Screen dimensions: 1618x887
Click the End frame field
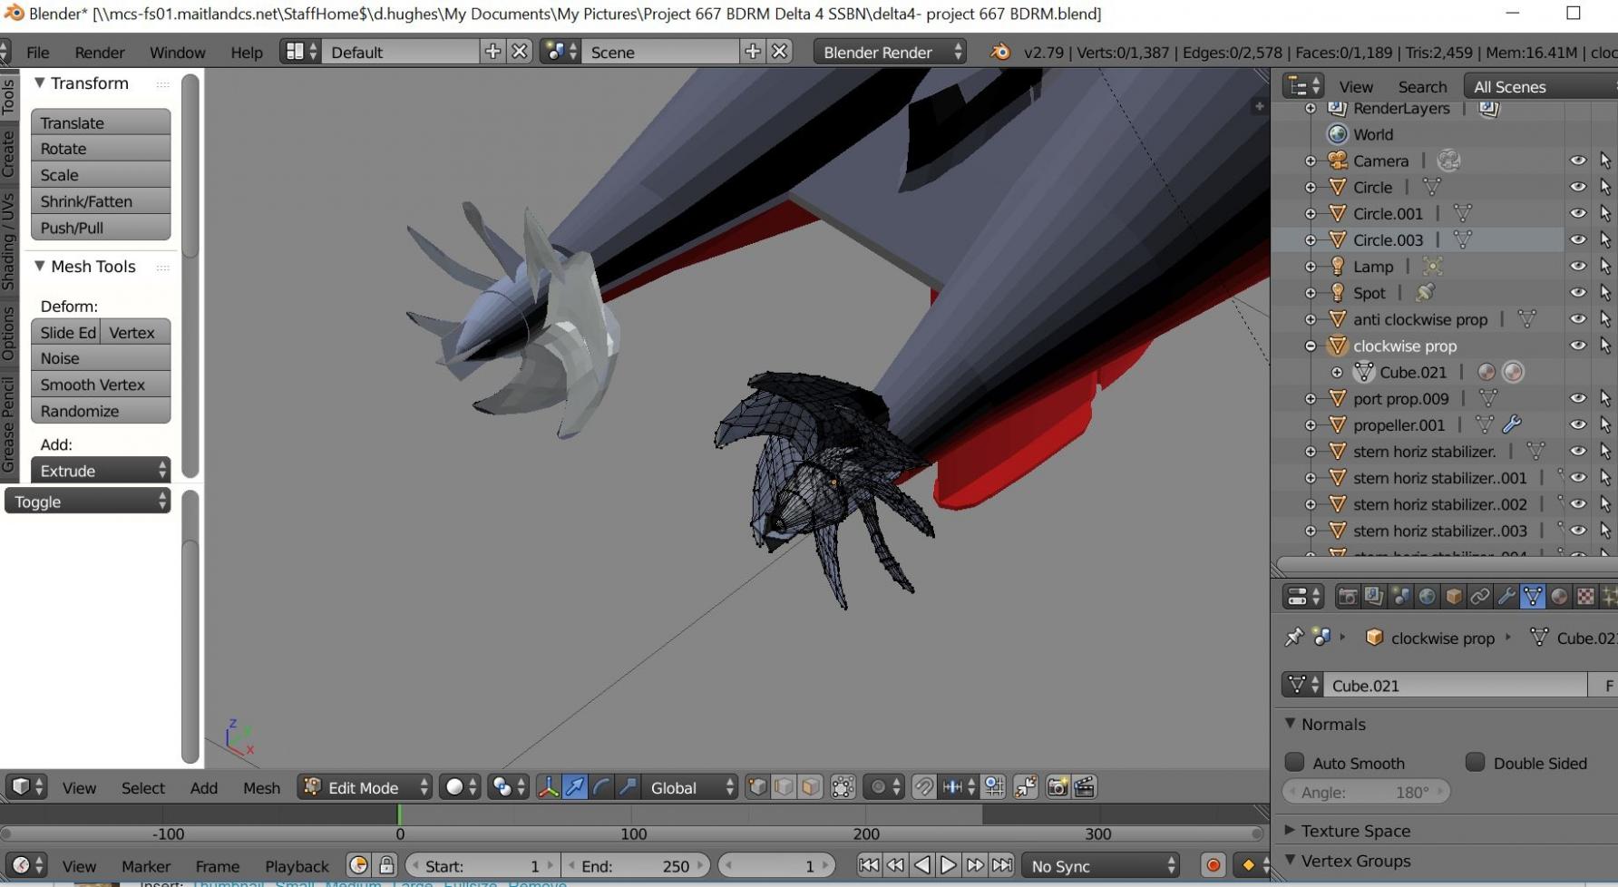635,865
